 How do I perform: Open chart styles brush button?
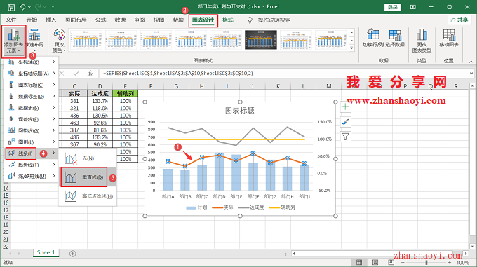point(345,122)
